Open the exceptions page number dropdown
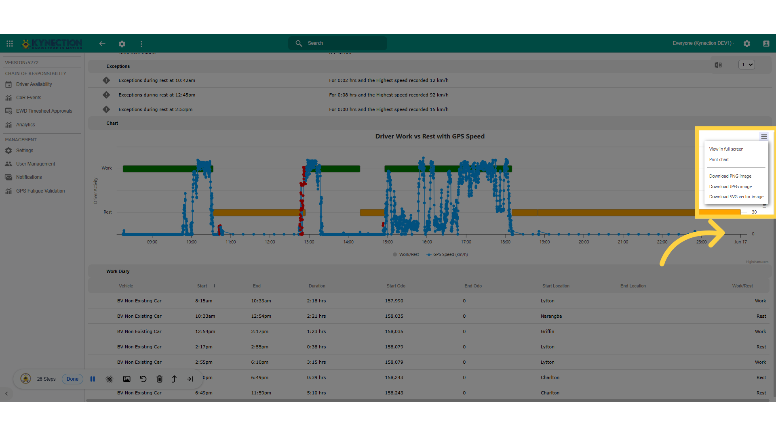The image size is (776, 436). (x=746, y=65)
